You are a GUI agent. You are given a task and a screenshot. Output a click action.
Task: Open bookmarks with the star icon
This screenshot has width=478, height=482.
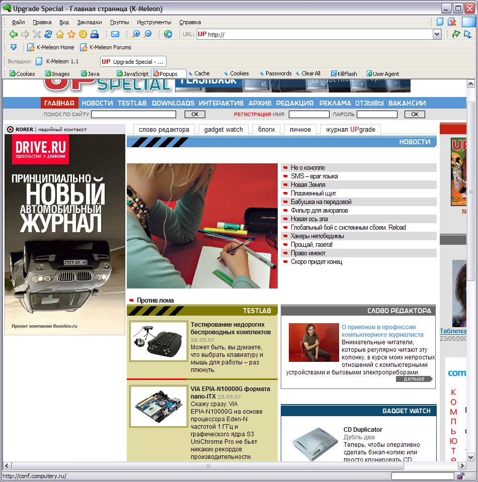71,34
